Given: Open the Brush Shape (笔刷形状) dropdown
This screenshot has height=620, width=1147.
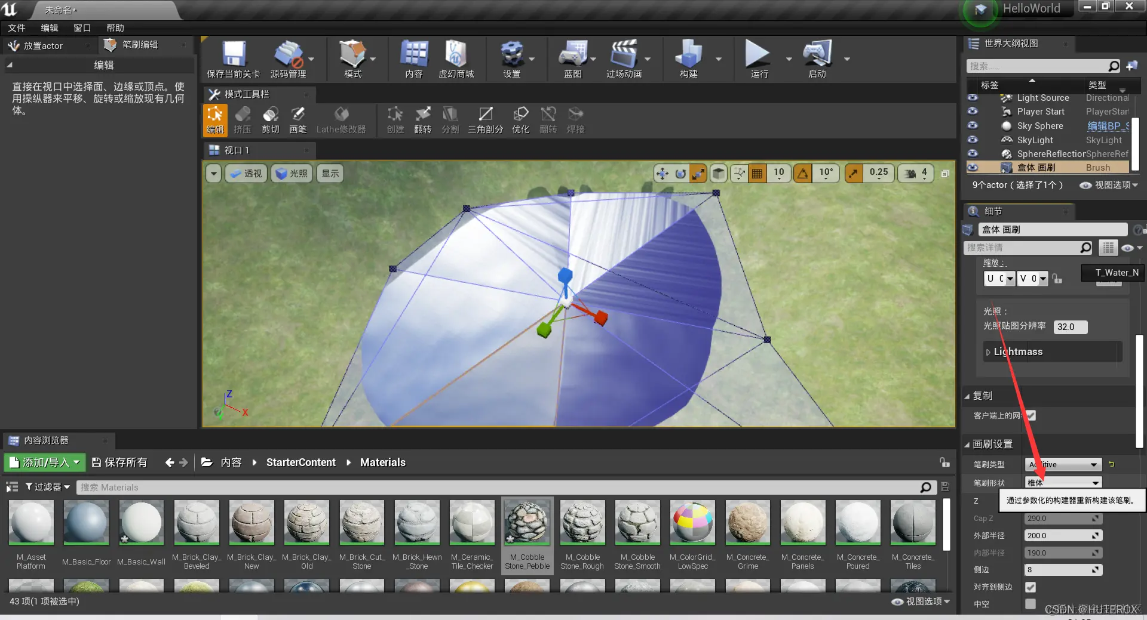Looking at the screenshot, I should coord(1063,482).
